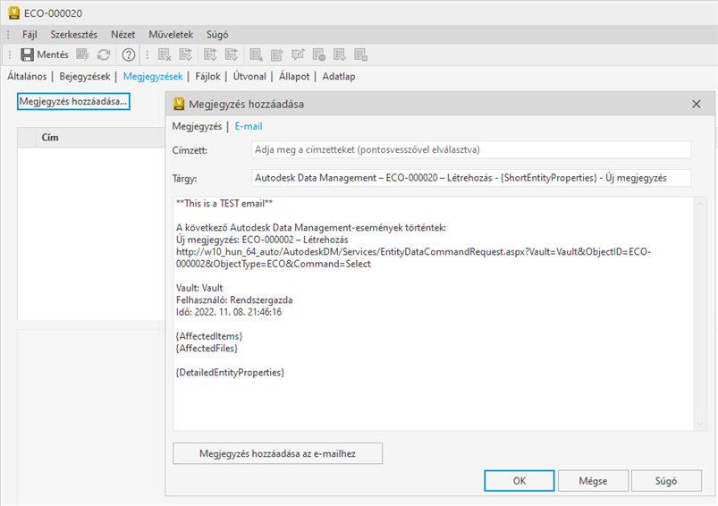
Task: Open the Súgó menu
Action: pyautogui.click(x=217, y=34)
